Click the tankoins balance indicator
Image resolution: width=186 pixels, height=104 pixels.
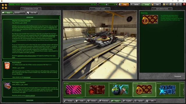tap(113, 5)
